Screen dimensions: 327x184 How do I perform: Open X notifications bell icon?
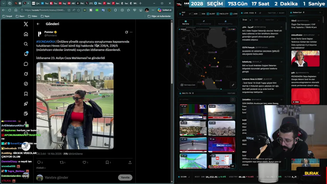[x=26, y=54]
